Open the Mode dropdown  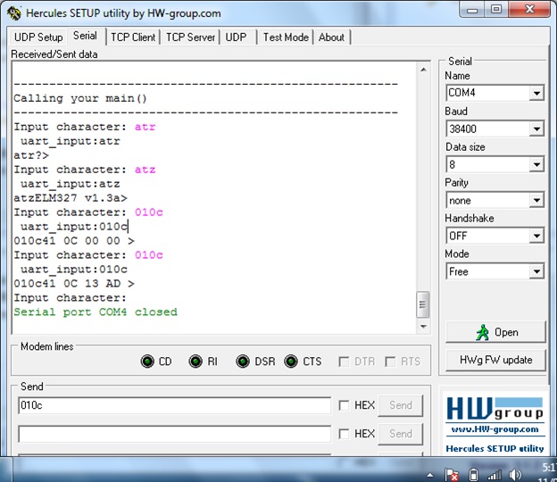(536, 271)
